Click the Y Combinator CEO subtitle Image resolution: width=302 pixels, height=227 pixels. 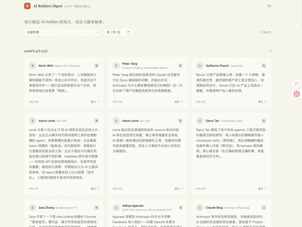[x=231, y=121]
